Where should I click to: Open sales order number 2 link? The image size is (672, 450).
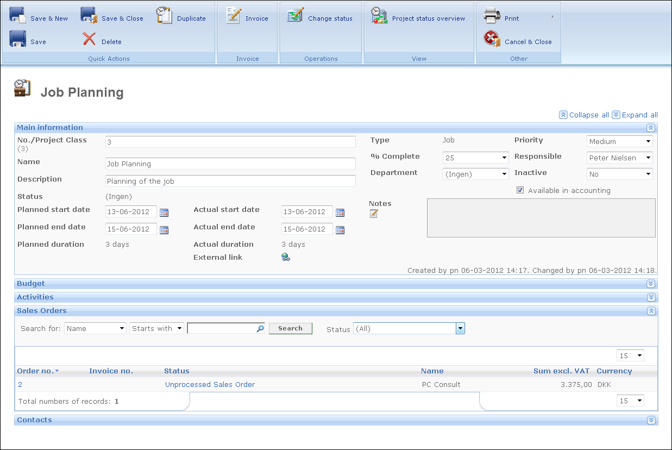(20, 385)
